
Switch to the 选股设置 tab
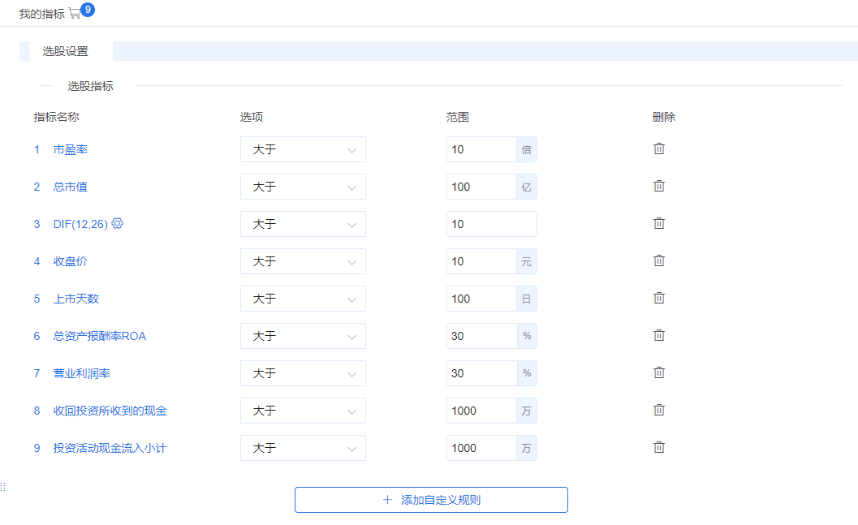click(x=64, y=50)
